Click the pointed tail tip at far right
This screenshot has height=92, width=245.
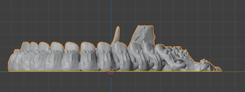(x=219, y=69)
